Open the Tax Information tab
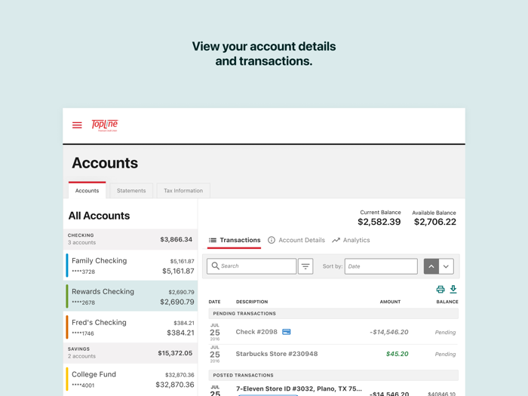This screenshot has height=396, width=528. pos(183,191)
